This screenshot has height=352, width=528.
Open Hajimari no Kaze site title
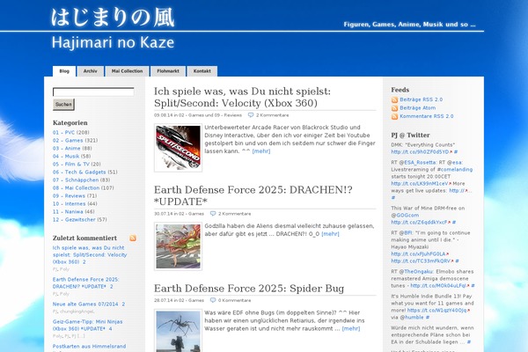tap(113, 42)
